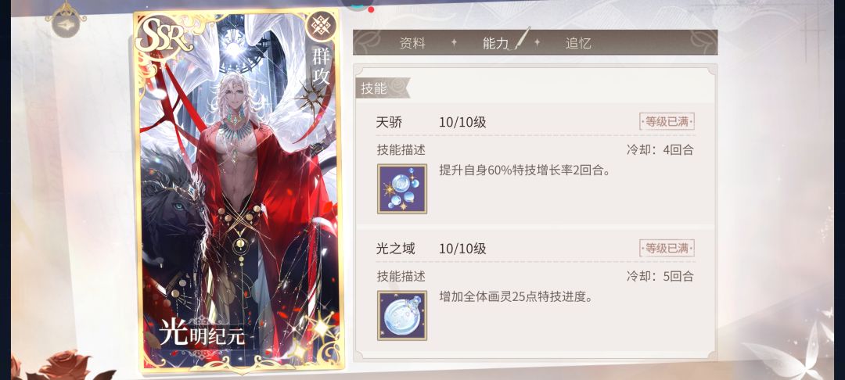Tap the quill icon beside 能力

pyautogui.click(x=521, y=38)
